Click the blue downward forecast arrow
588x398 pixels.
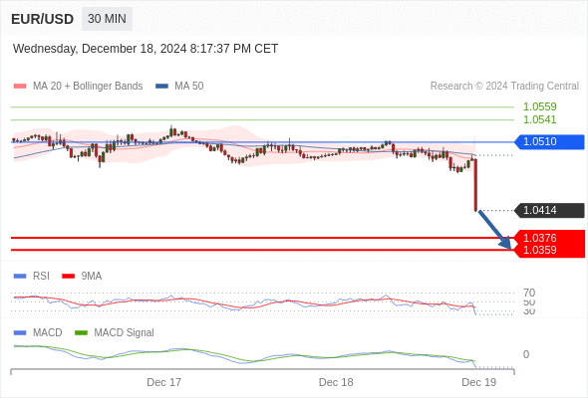[494, 230]
